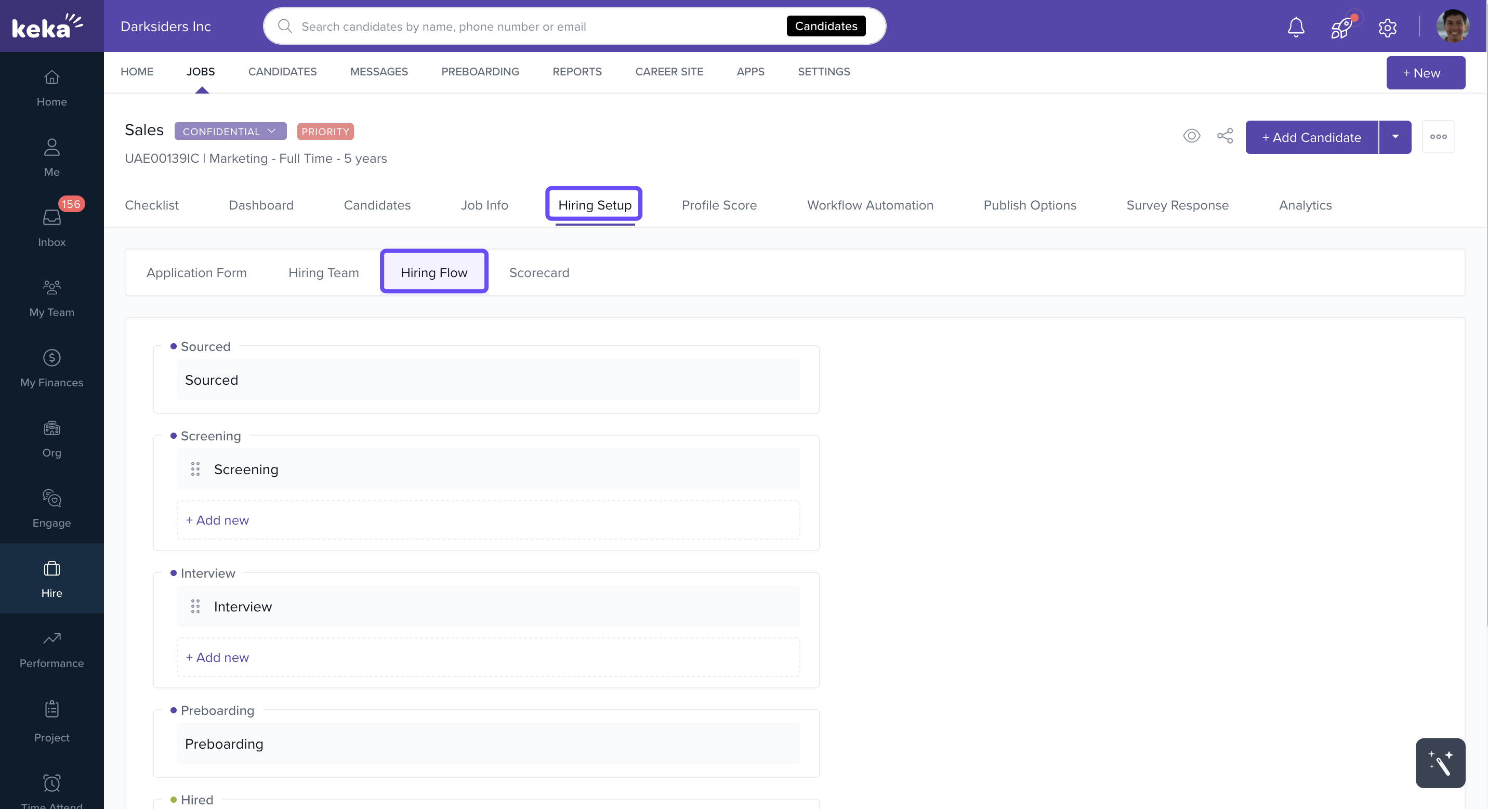Screen dimensions: 1488x809
Task: Click the + New button
Action: tap(1425, 73)
